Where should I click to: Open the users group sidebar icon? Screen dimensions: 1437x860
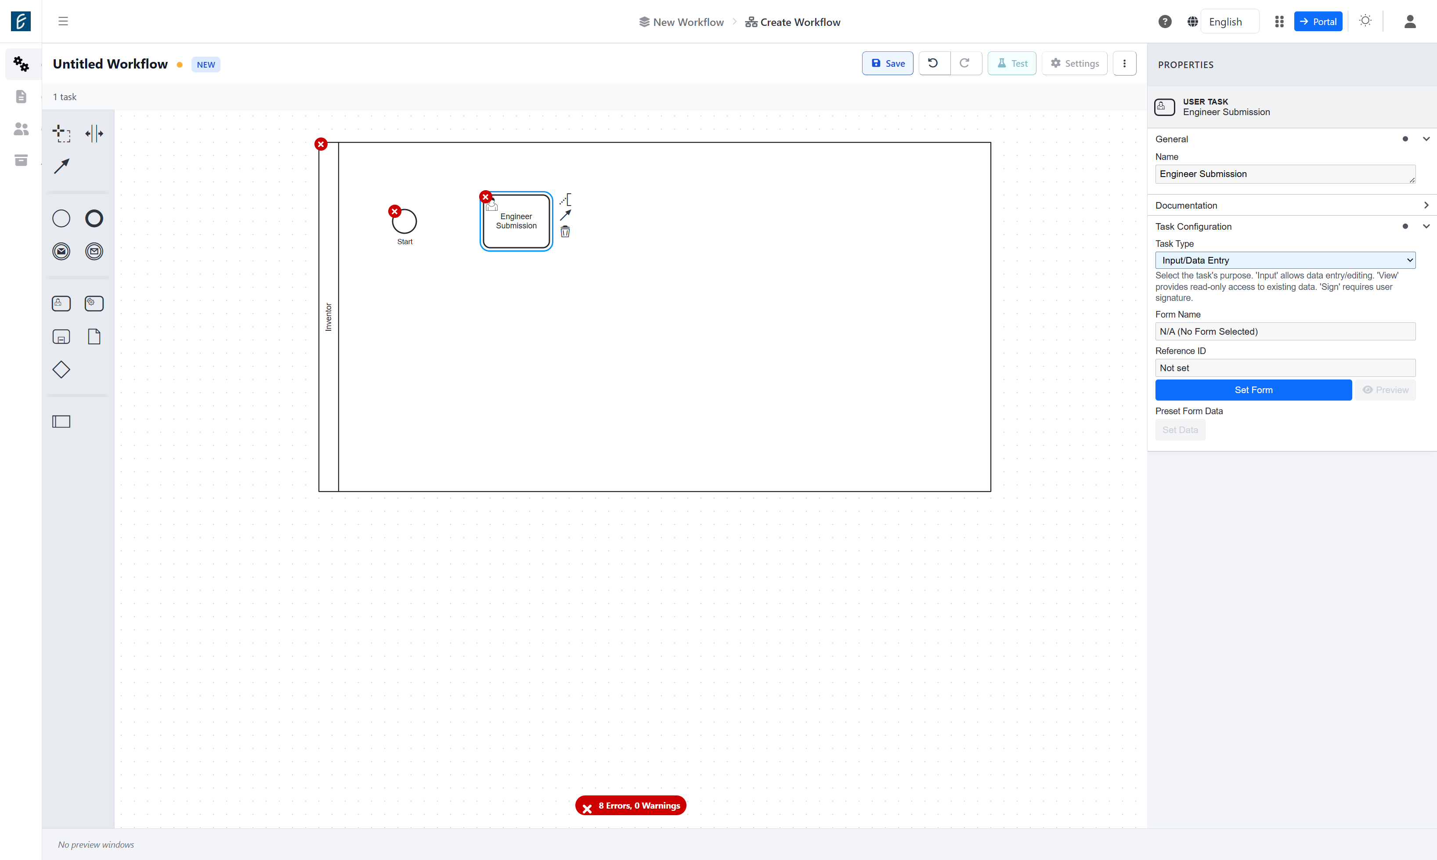click(x=21, y=129)
